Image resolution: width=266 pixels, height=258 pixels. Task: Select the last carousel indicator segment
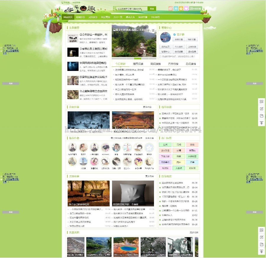click(153, 58)
